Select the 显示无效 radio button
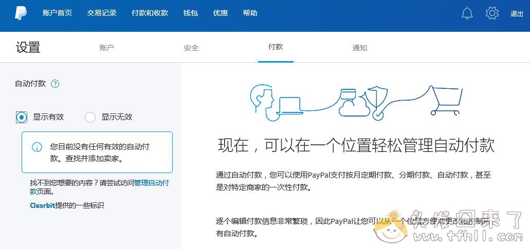Viewport: 530px width, 249px height. pos(90,118)
